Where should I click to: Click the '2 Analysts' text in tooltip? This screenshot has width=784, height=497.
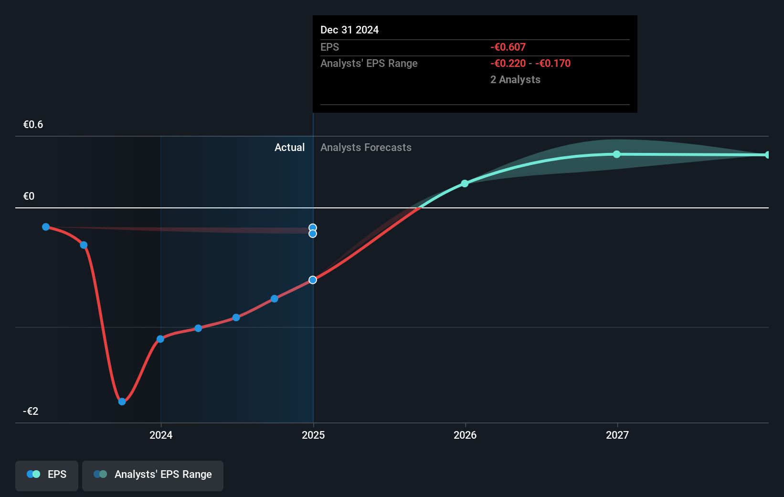point(515,79)
